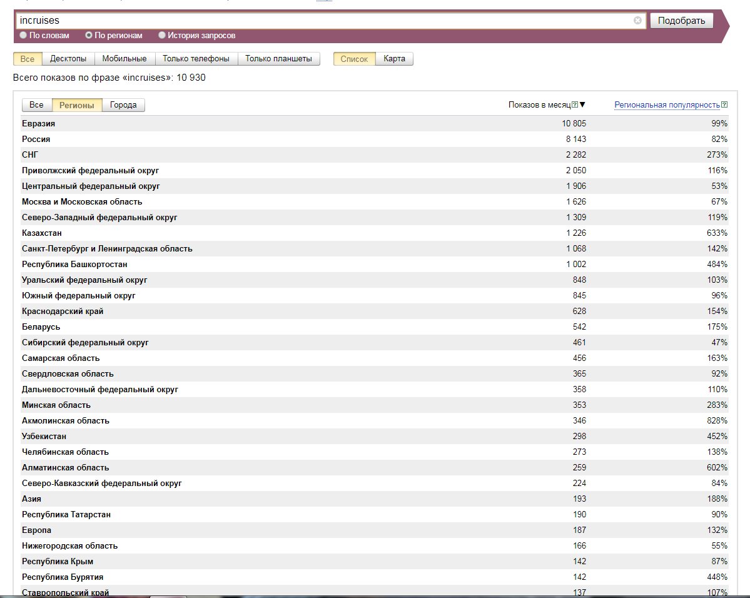Switch to the "Десктопы" device filter
The width and height of the screenshot is (750, 598).
click(68, 59)
